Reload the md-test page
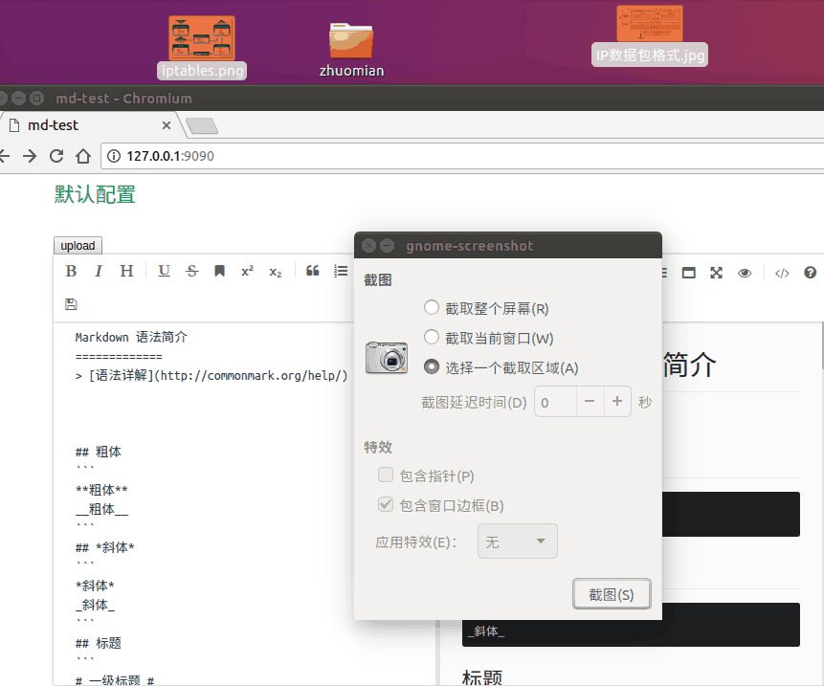 [56, 156]
